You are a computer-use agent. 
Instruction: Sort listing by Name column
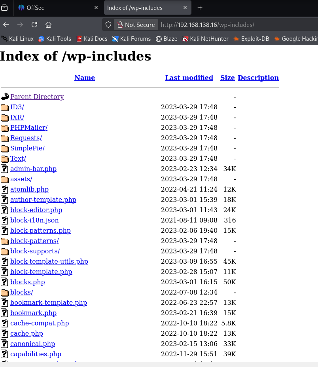click(85, 78)
